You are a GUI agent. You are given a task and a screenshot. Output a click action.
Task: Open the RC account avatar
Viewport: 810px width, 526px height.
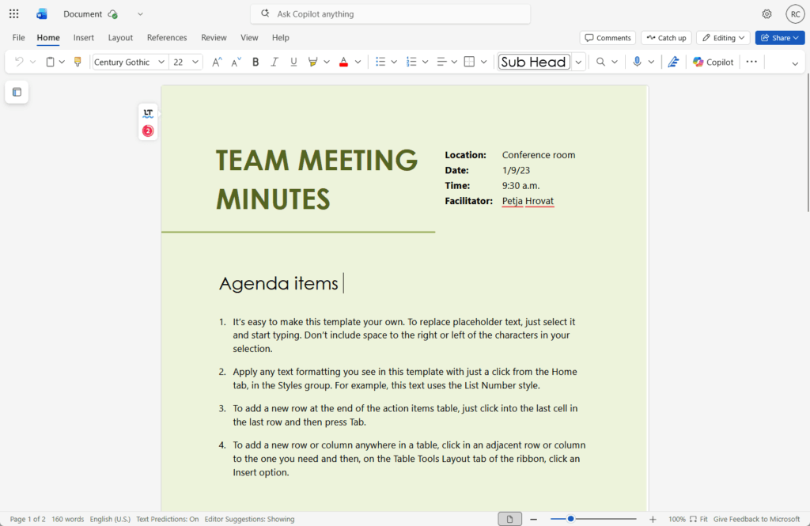(796, 14)
